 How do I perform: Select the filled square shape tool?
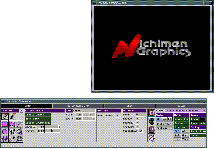[5, 124]
